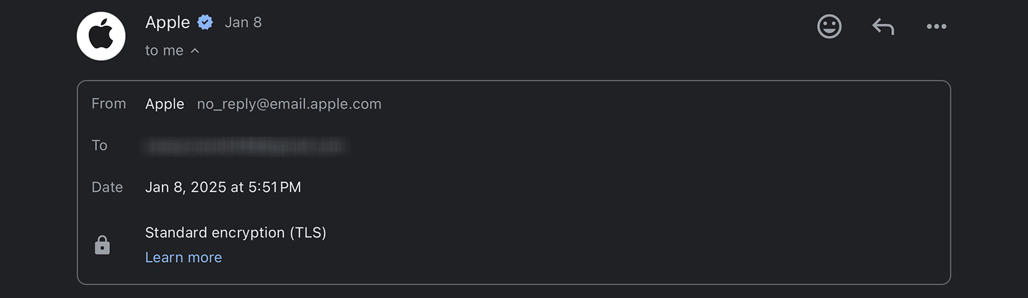Click the To field label
The image size is (1028, 298).
pos(100,146)
